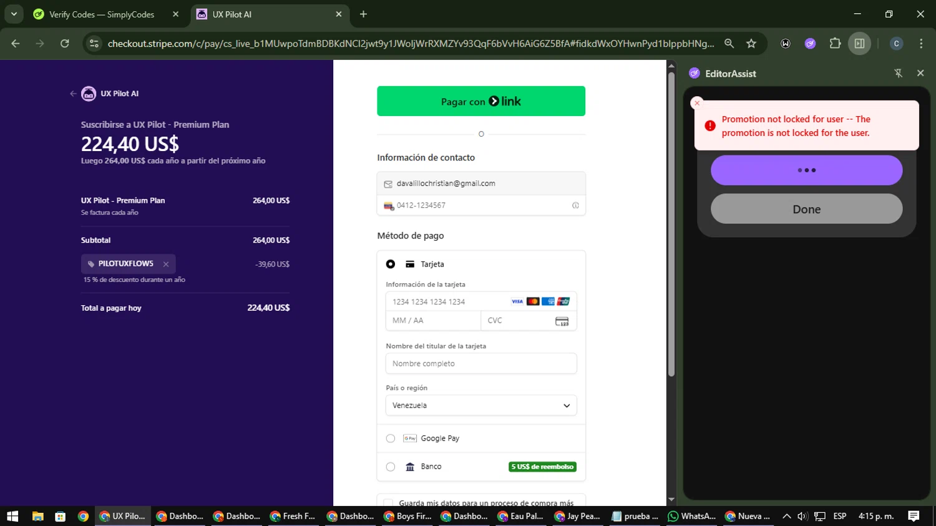936x526 pixels.
Task: Click the back arrow beside UX Pilot AI
Action: pyautogui.click(x=73, y=94)
